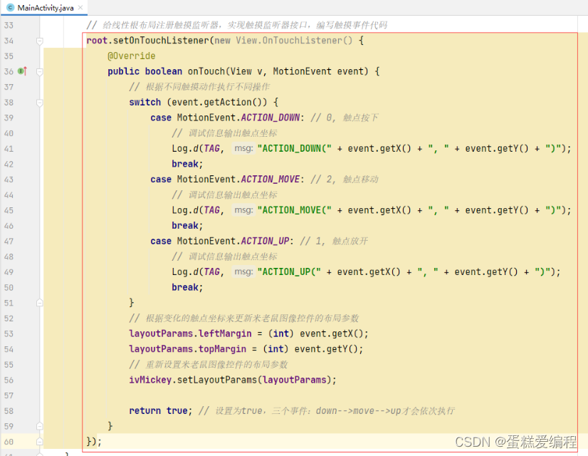This screenshot has height=456, width=588.
Task: Click 'View.OnTouchListener()' on line 34
Action: click(294, 40)
